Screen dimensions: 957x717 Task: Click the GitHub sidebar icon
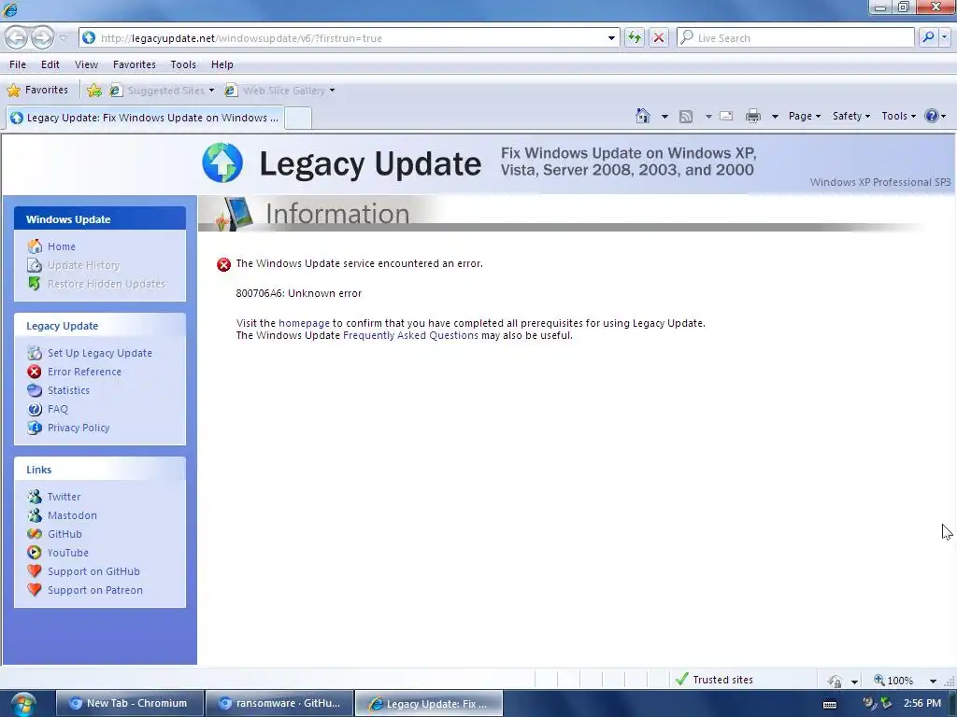click(35, 534)
